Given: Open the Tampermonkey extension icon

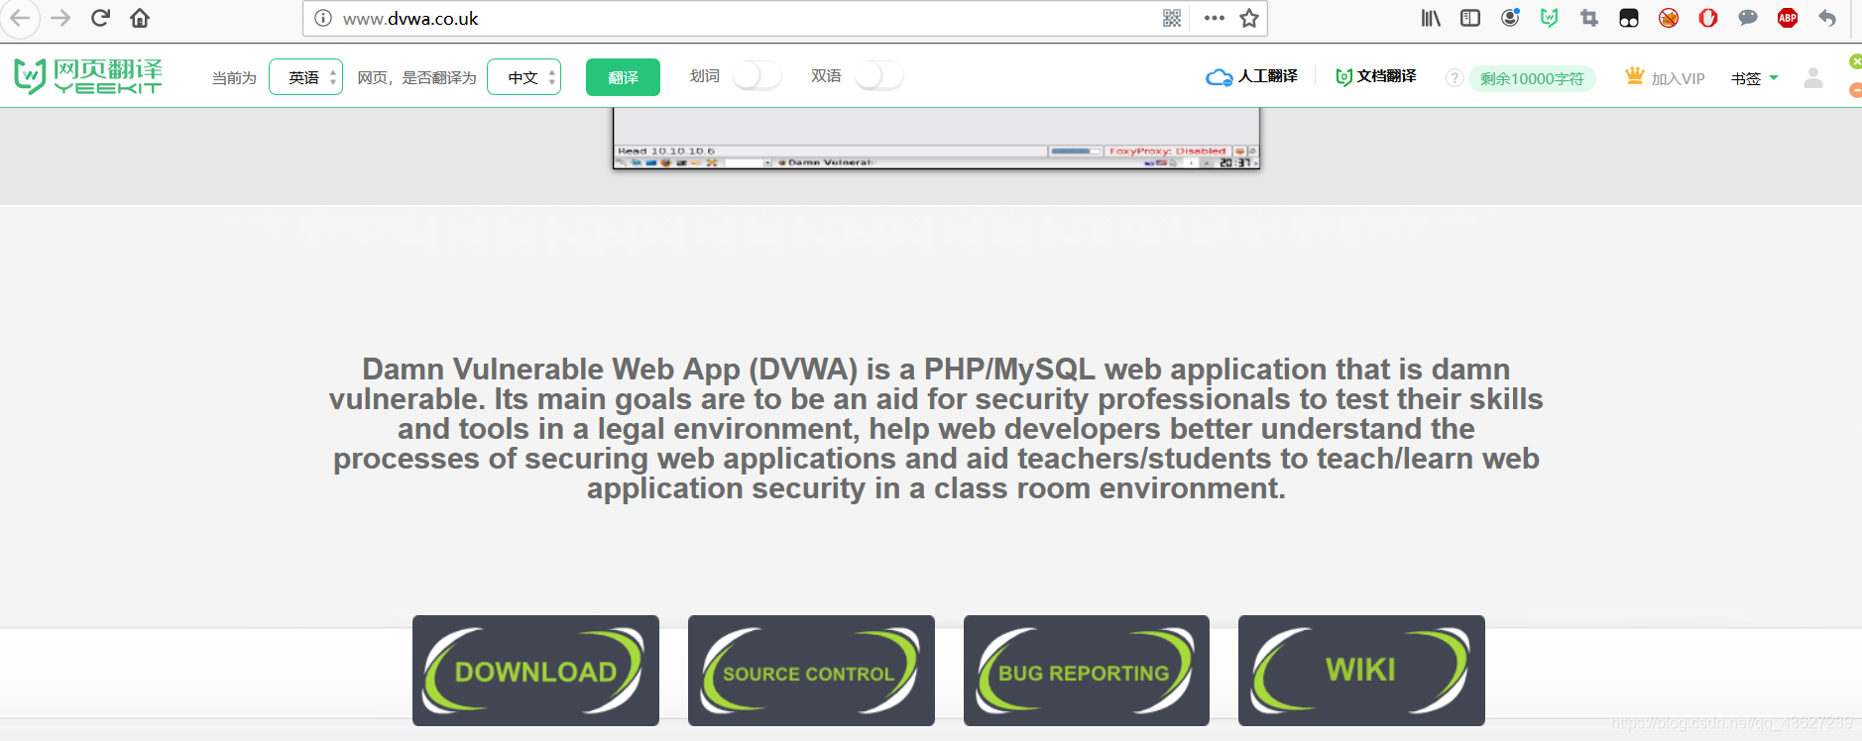Looking at the screenshot, I should (1629, 18).
